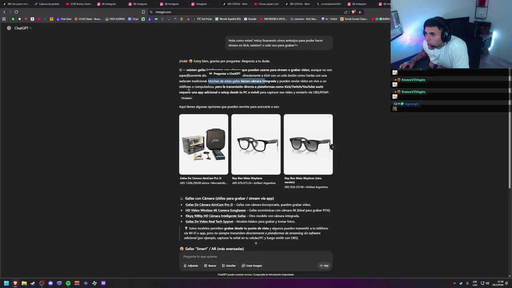This screenshot has width=512, height=288.
Task: Advance the product carousel with right arrow
Action: (332, 147)
